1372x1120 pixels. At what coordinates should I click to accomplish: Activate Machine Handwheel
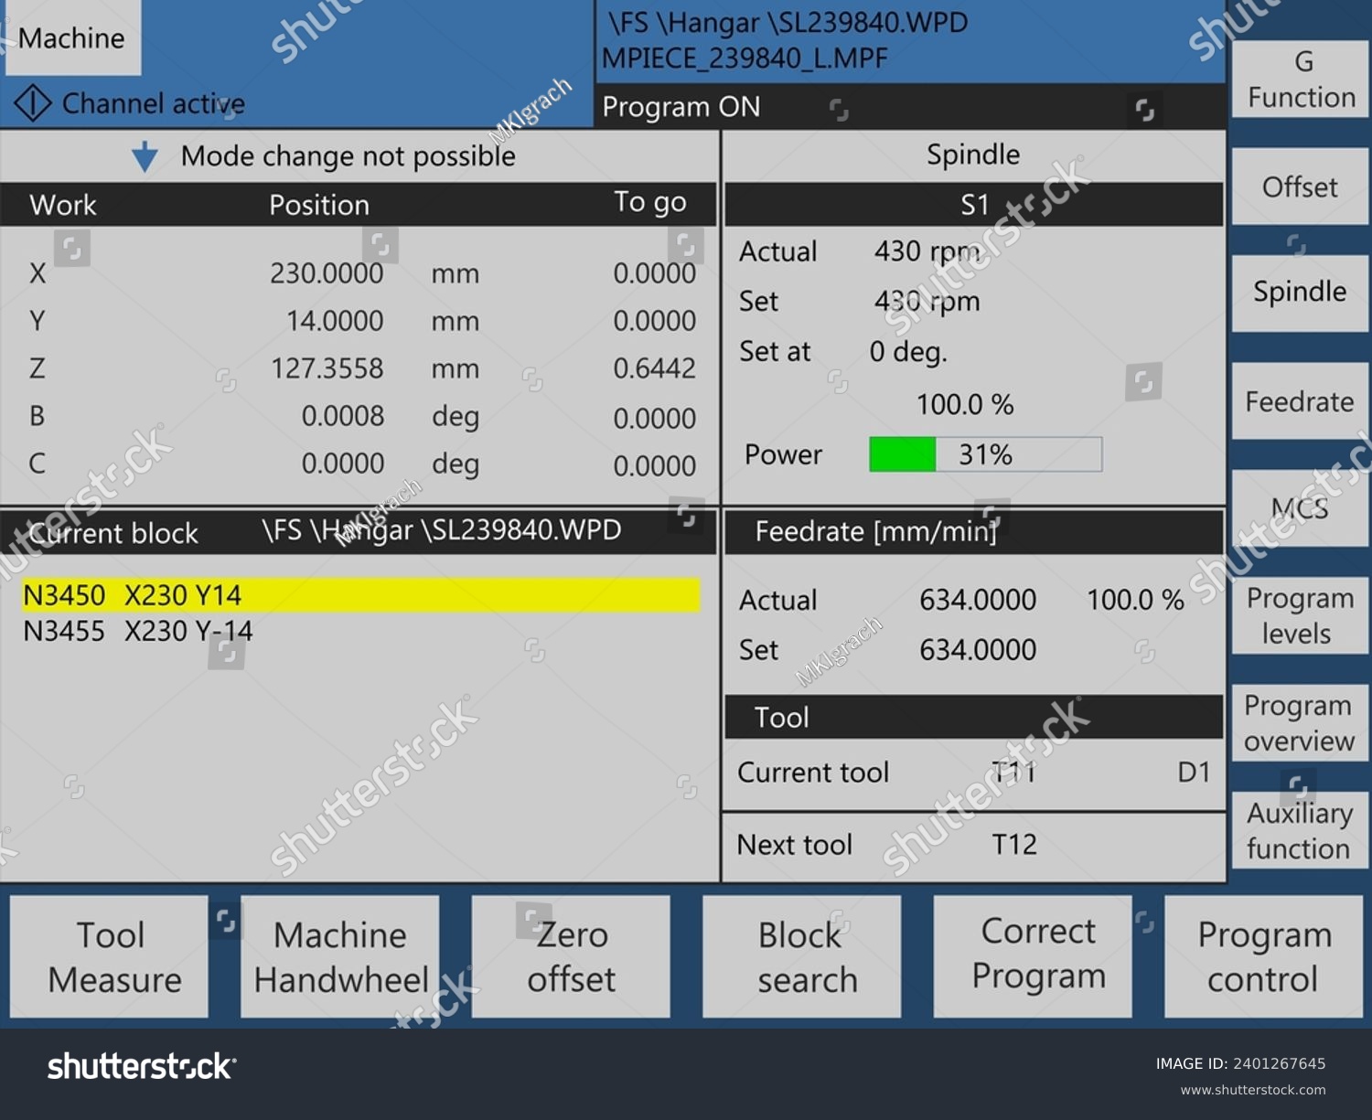339,956
